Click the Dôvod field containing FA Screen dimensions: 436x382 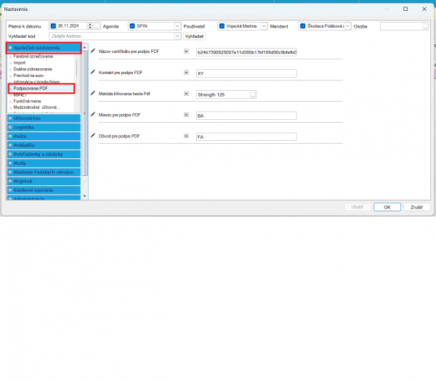(246, 137)
